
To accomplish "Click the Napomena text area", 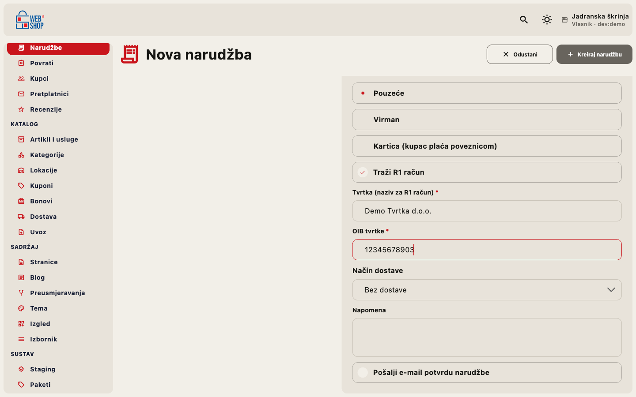I will coord(487,337).
